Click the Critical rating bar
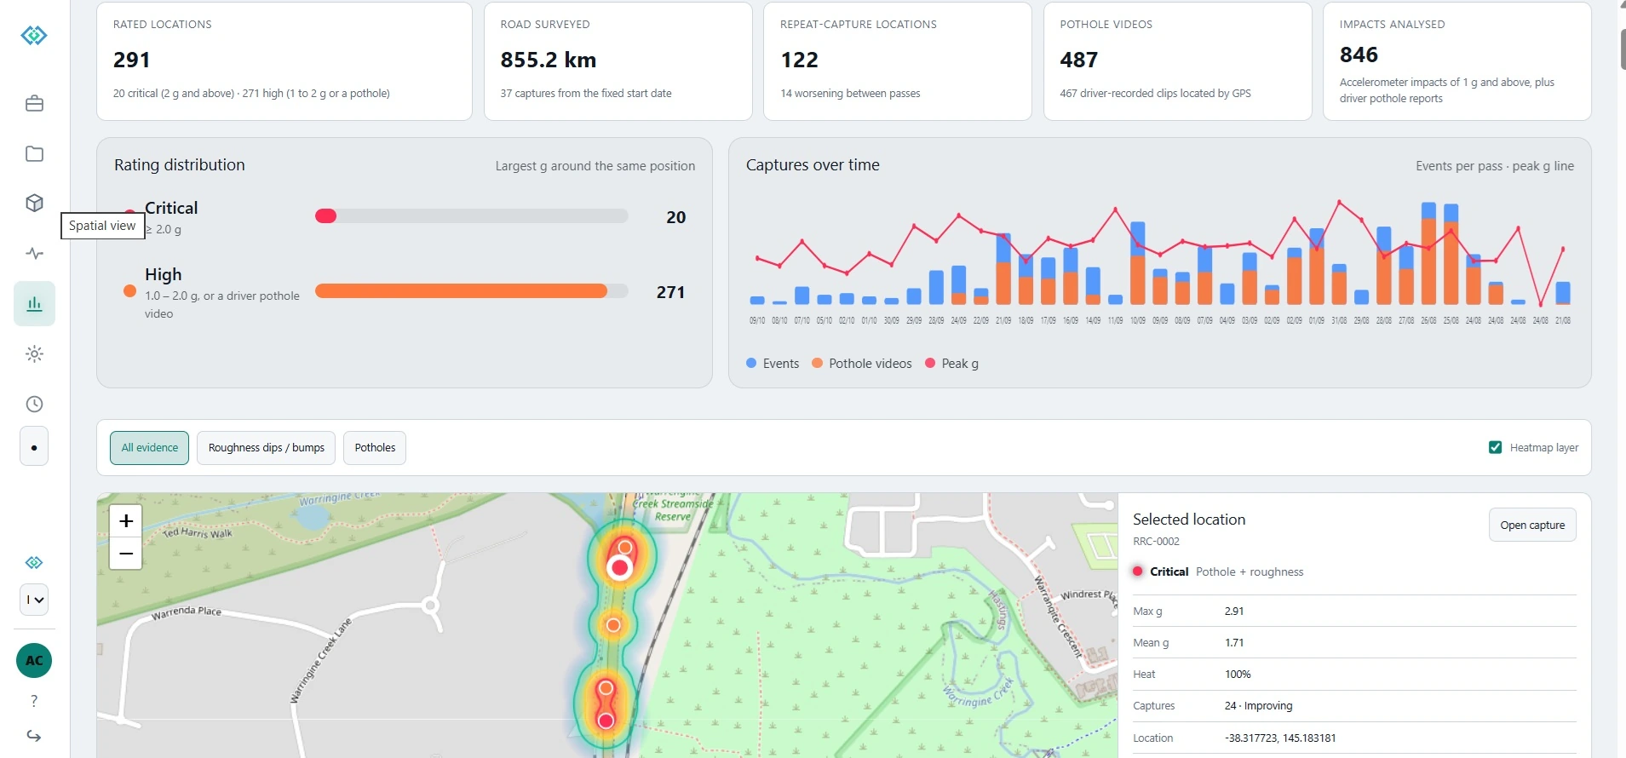 tap(472, 216)
